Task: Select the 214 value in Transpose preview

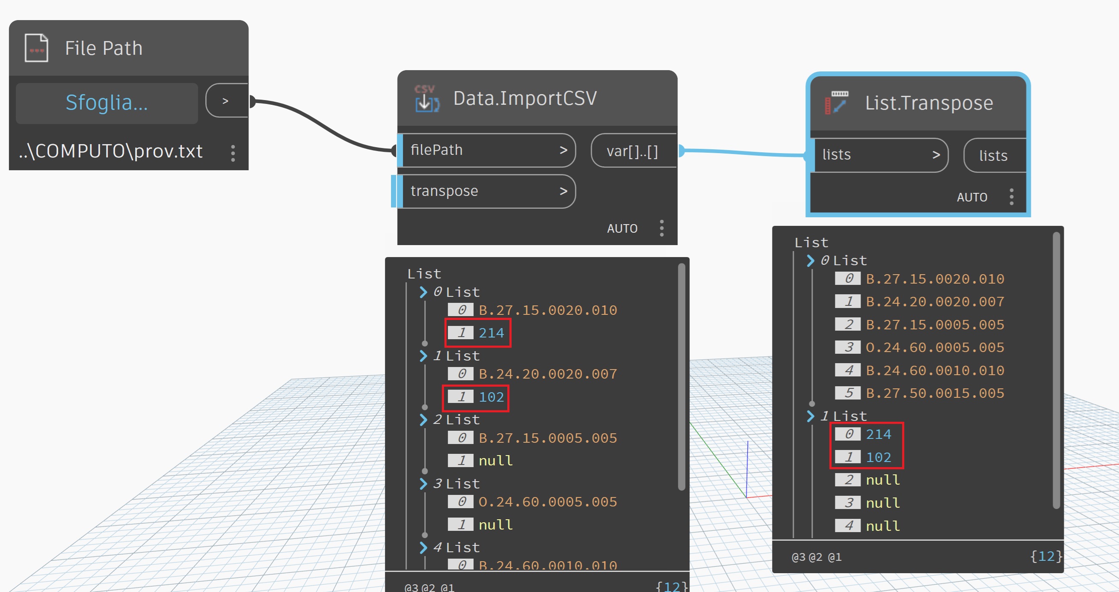Action: click(x=878, y=434)
